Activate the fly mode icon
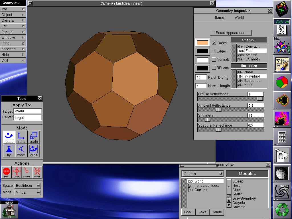Viewport: 292px width, 219px height. pos(9,151)
